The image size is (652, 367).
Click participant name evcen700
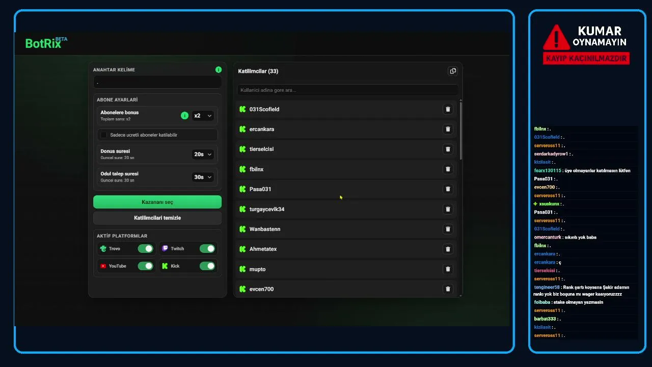(x=261, y=289)
